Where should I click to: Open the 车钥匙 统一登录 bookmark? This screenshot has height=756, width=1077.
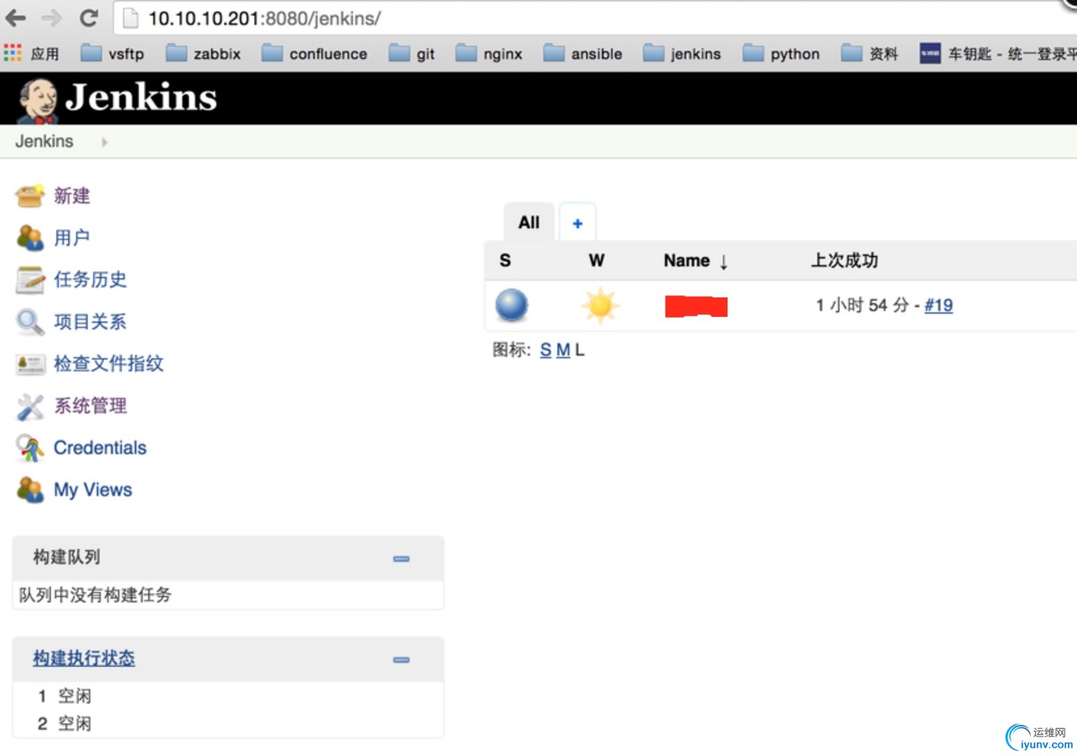(x=998, y=54)
